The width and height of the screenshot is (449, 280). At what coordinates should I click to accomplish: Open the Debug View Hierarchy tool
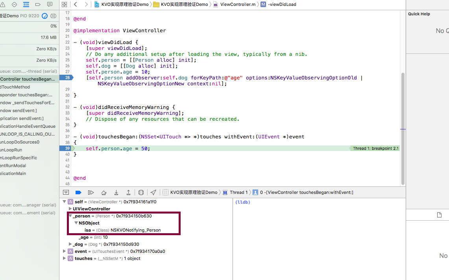coord(141,192)
